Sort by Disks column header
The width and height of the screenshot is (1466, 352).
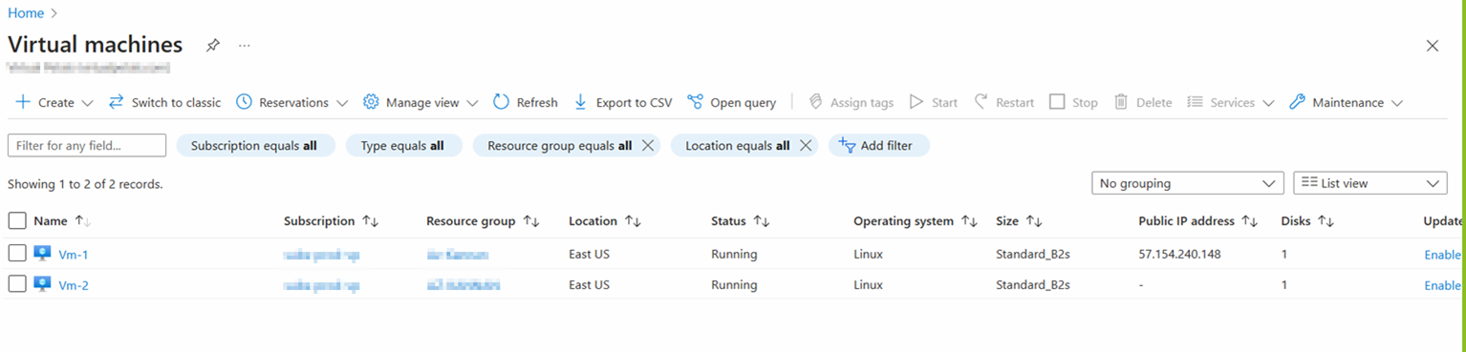click(x=1307, y=221)
